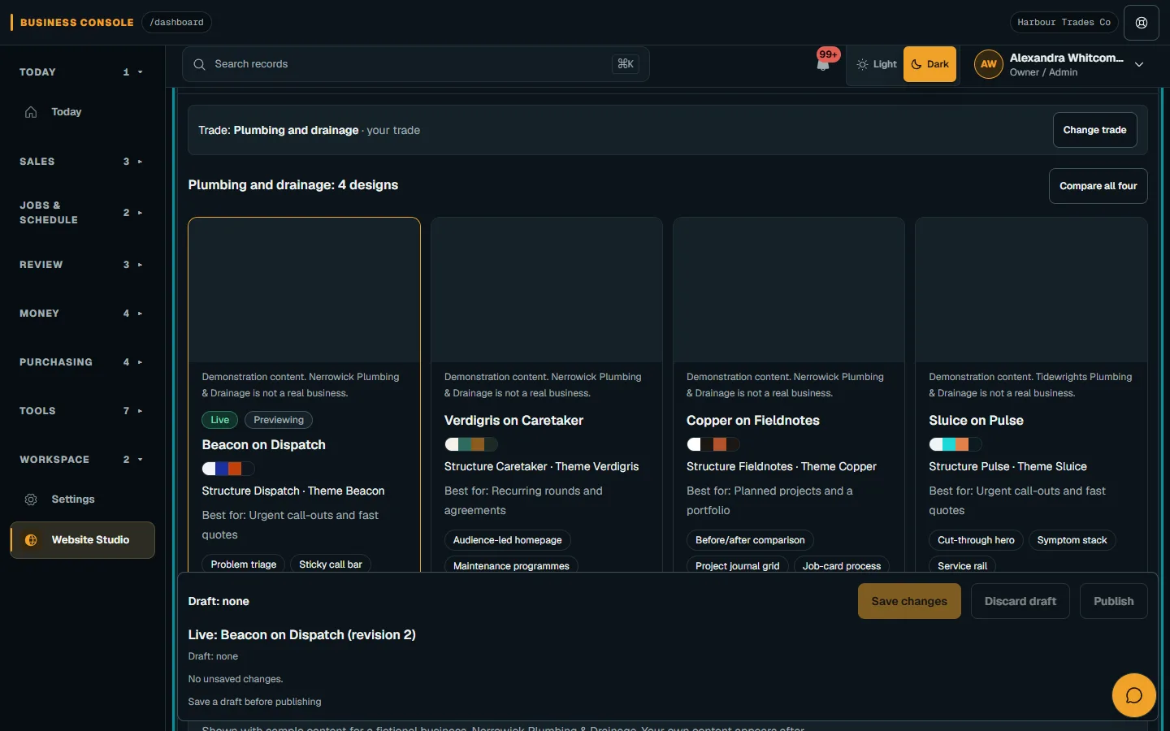Screen dimensions: 1170x731
Task: Click Compare all four
Action: (x=1098, y=186)
